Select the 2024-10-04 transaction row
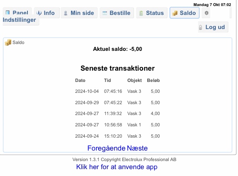The width and height of the screenshot is (238, 176). coord(117,91)
